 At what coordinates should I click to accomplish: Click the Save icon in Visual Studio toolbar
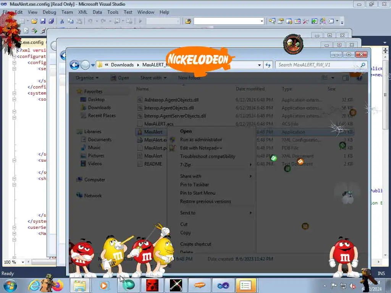[x=43, y=21]
